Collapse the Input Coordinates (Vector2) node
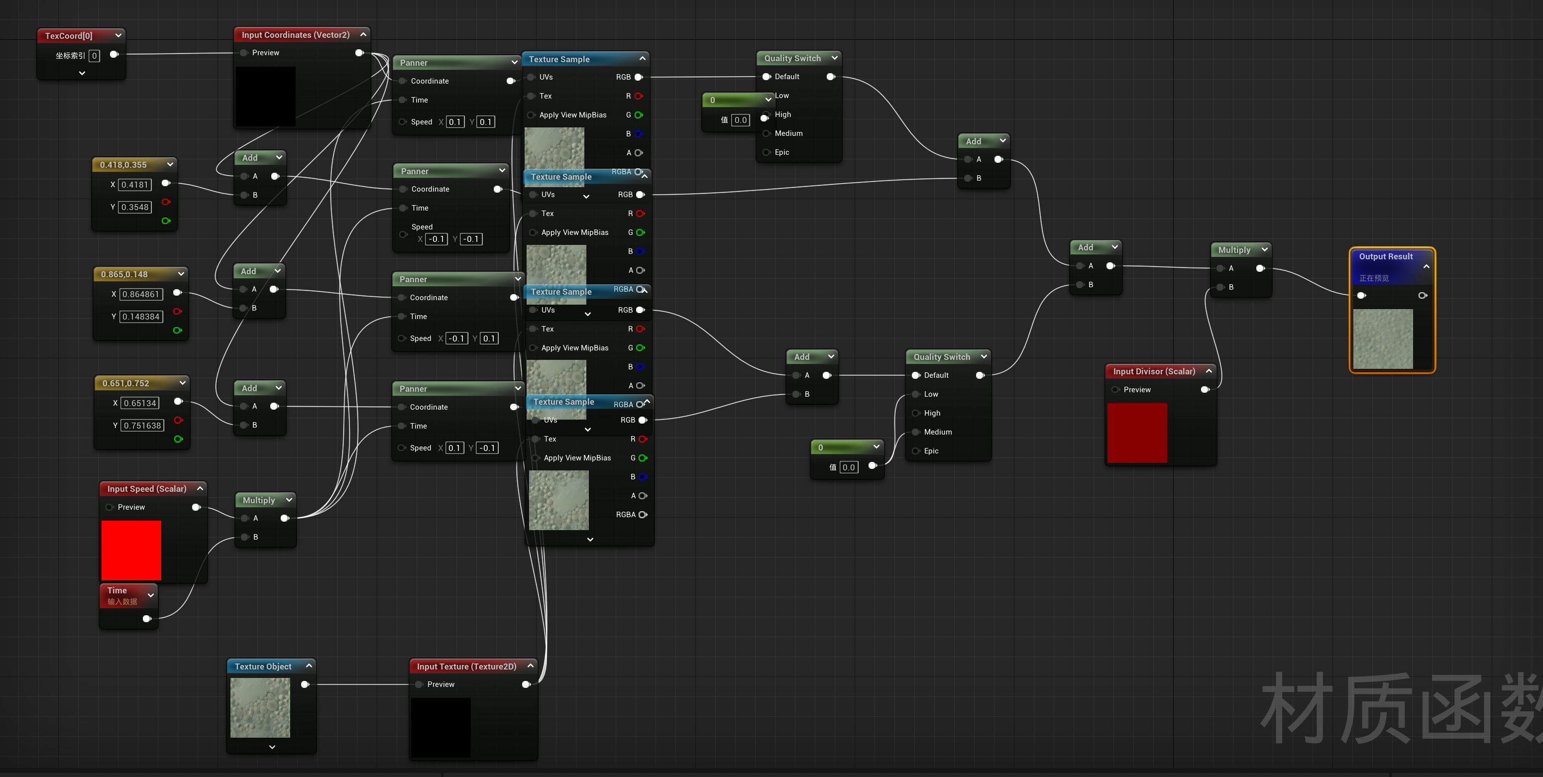1543x777 pixels. tap(363, 35)
